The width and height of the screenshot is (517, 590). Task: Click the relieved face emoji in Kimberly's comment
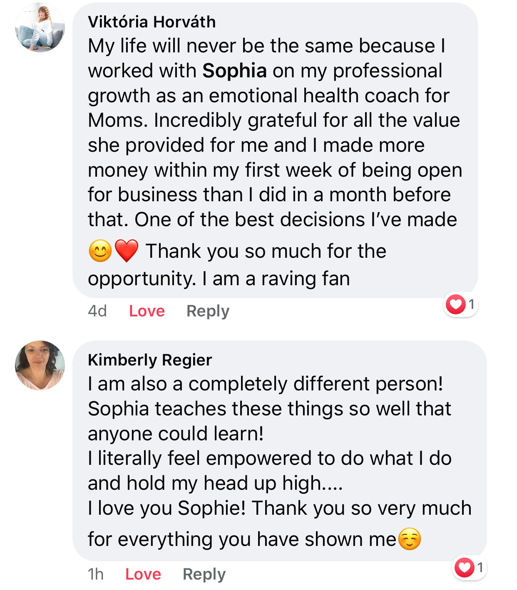click(410, 539)
